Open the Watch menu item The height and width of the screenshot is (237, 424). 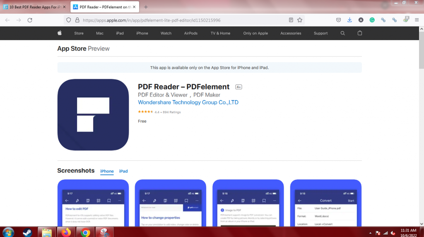click(x=166, y=33)
